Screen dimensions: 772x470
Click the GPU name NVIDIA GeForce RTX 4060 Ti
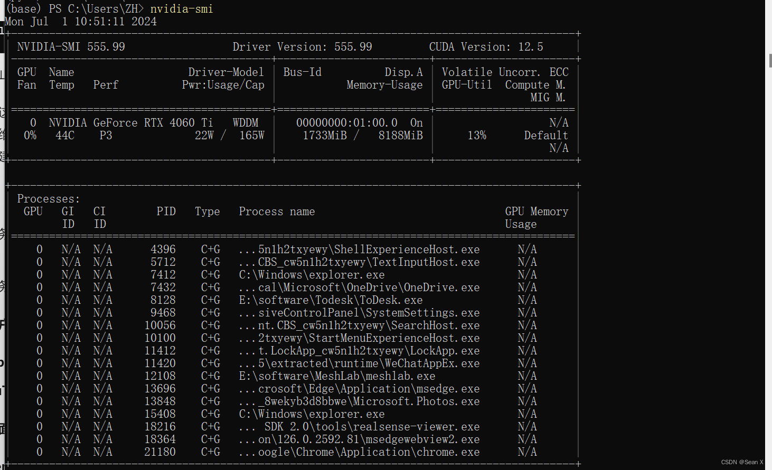(131, 123)
